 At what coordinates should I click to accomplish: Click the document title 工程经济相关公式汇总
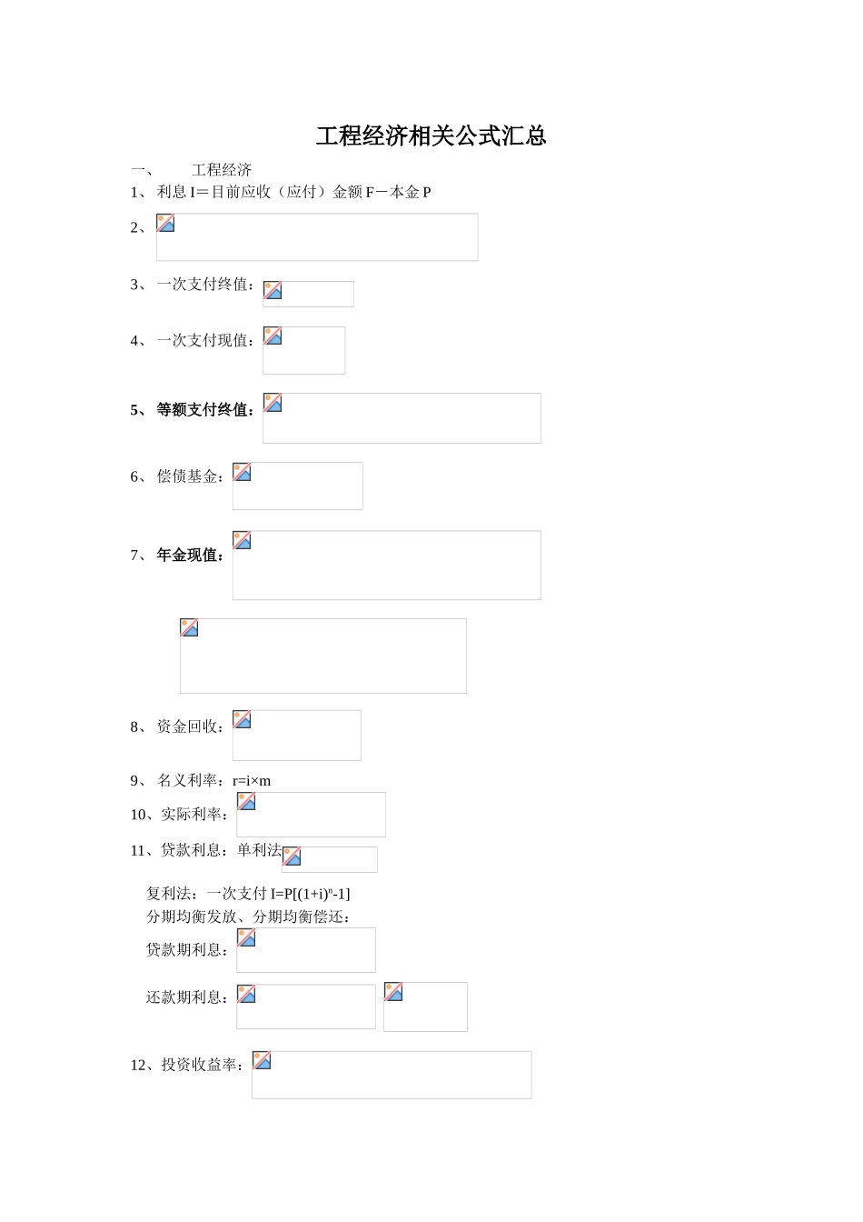point(431,136)
